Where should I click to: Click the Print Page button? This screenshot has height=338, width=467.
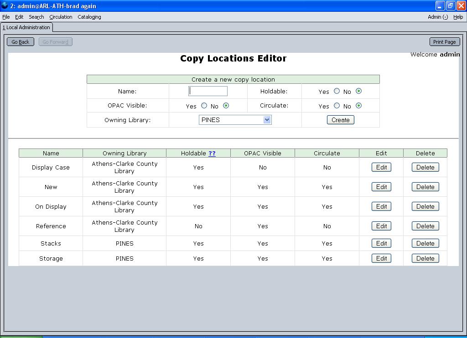point(444,42)
